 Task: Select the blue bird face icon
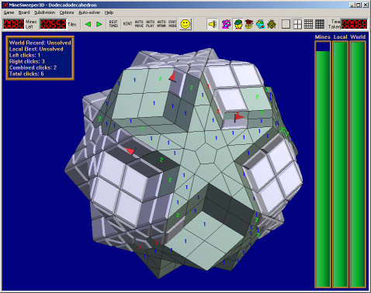[260, 24]
